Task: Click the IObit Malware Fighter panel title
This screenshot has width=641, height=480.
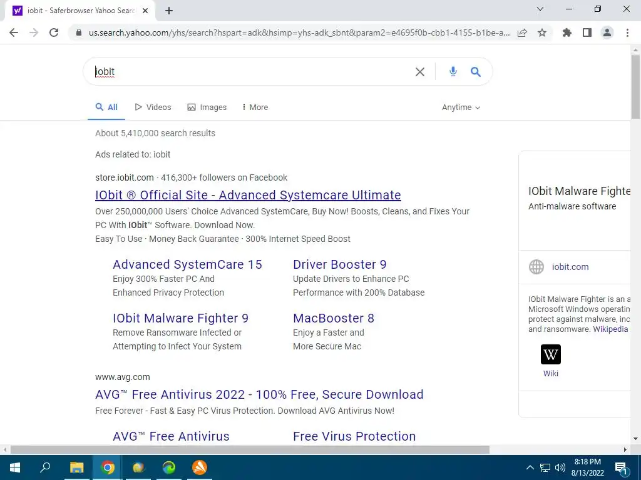Action: pos(579,191)
